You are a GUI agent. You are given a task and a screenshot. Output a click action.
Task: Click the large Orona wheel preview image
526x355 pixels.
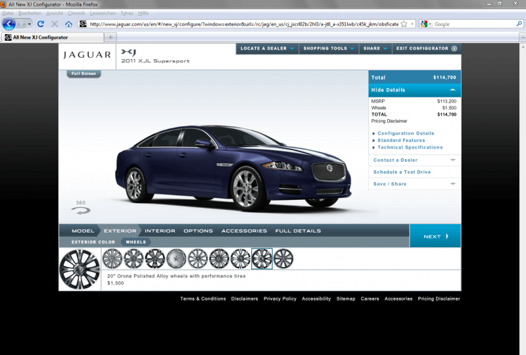(80, 269)
